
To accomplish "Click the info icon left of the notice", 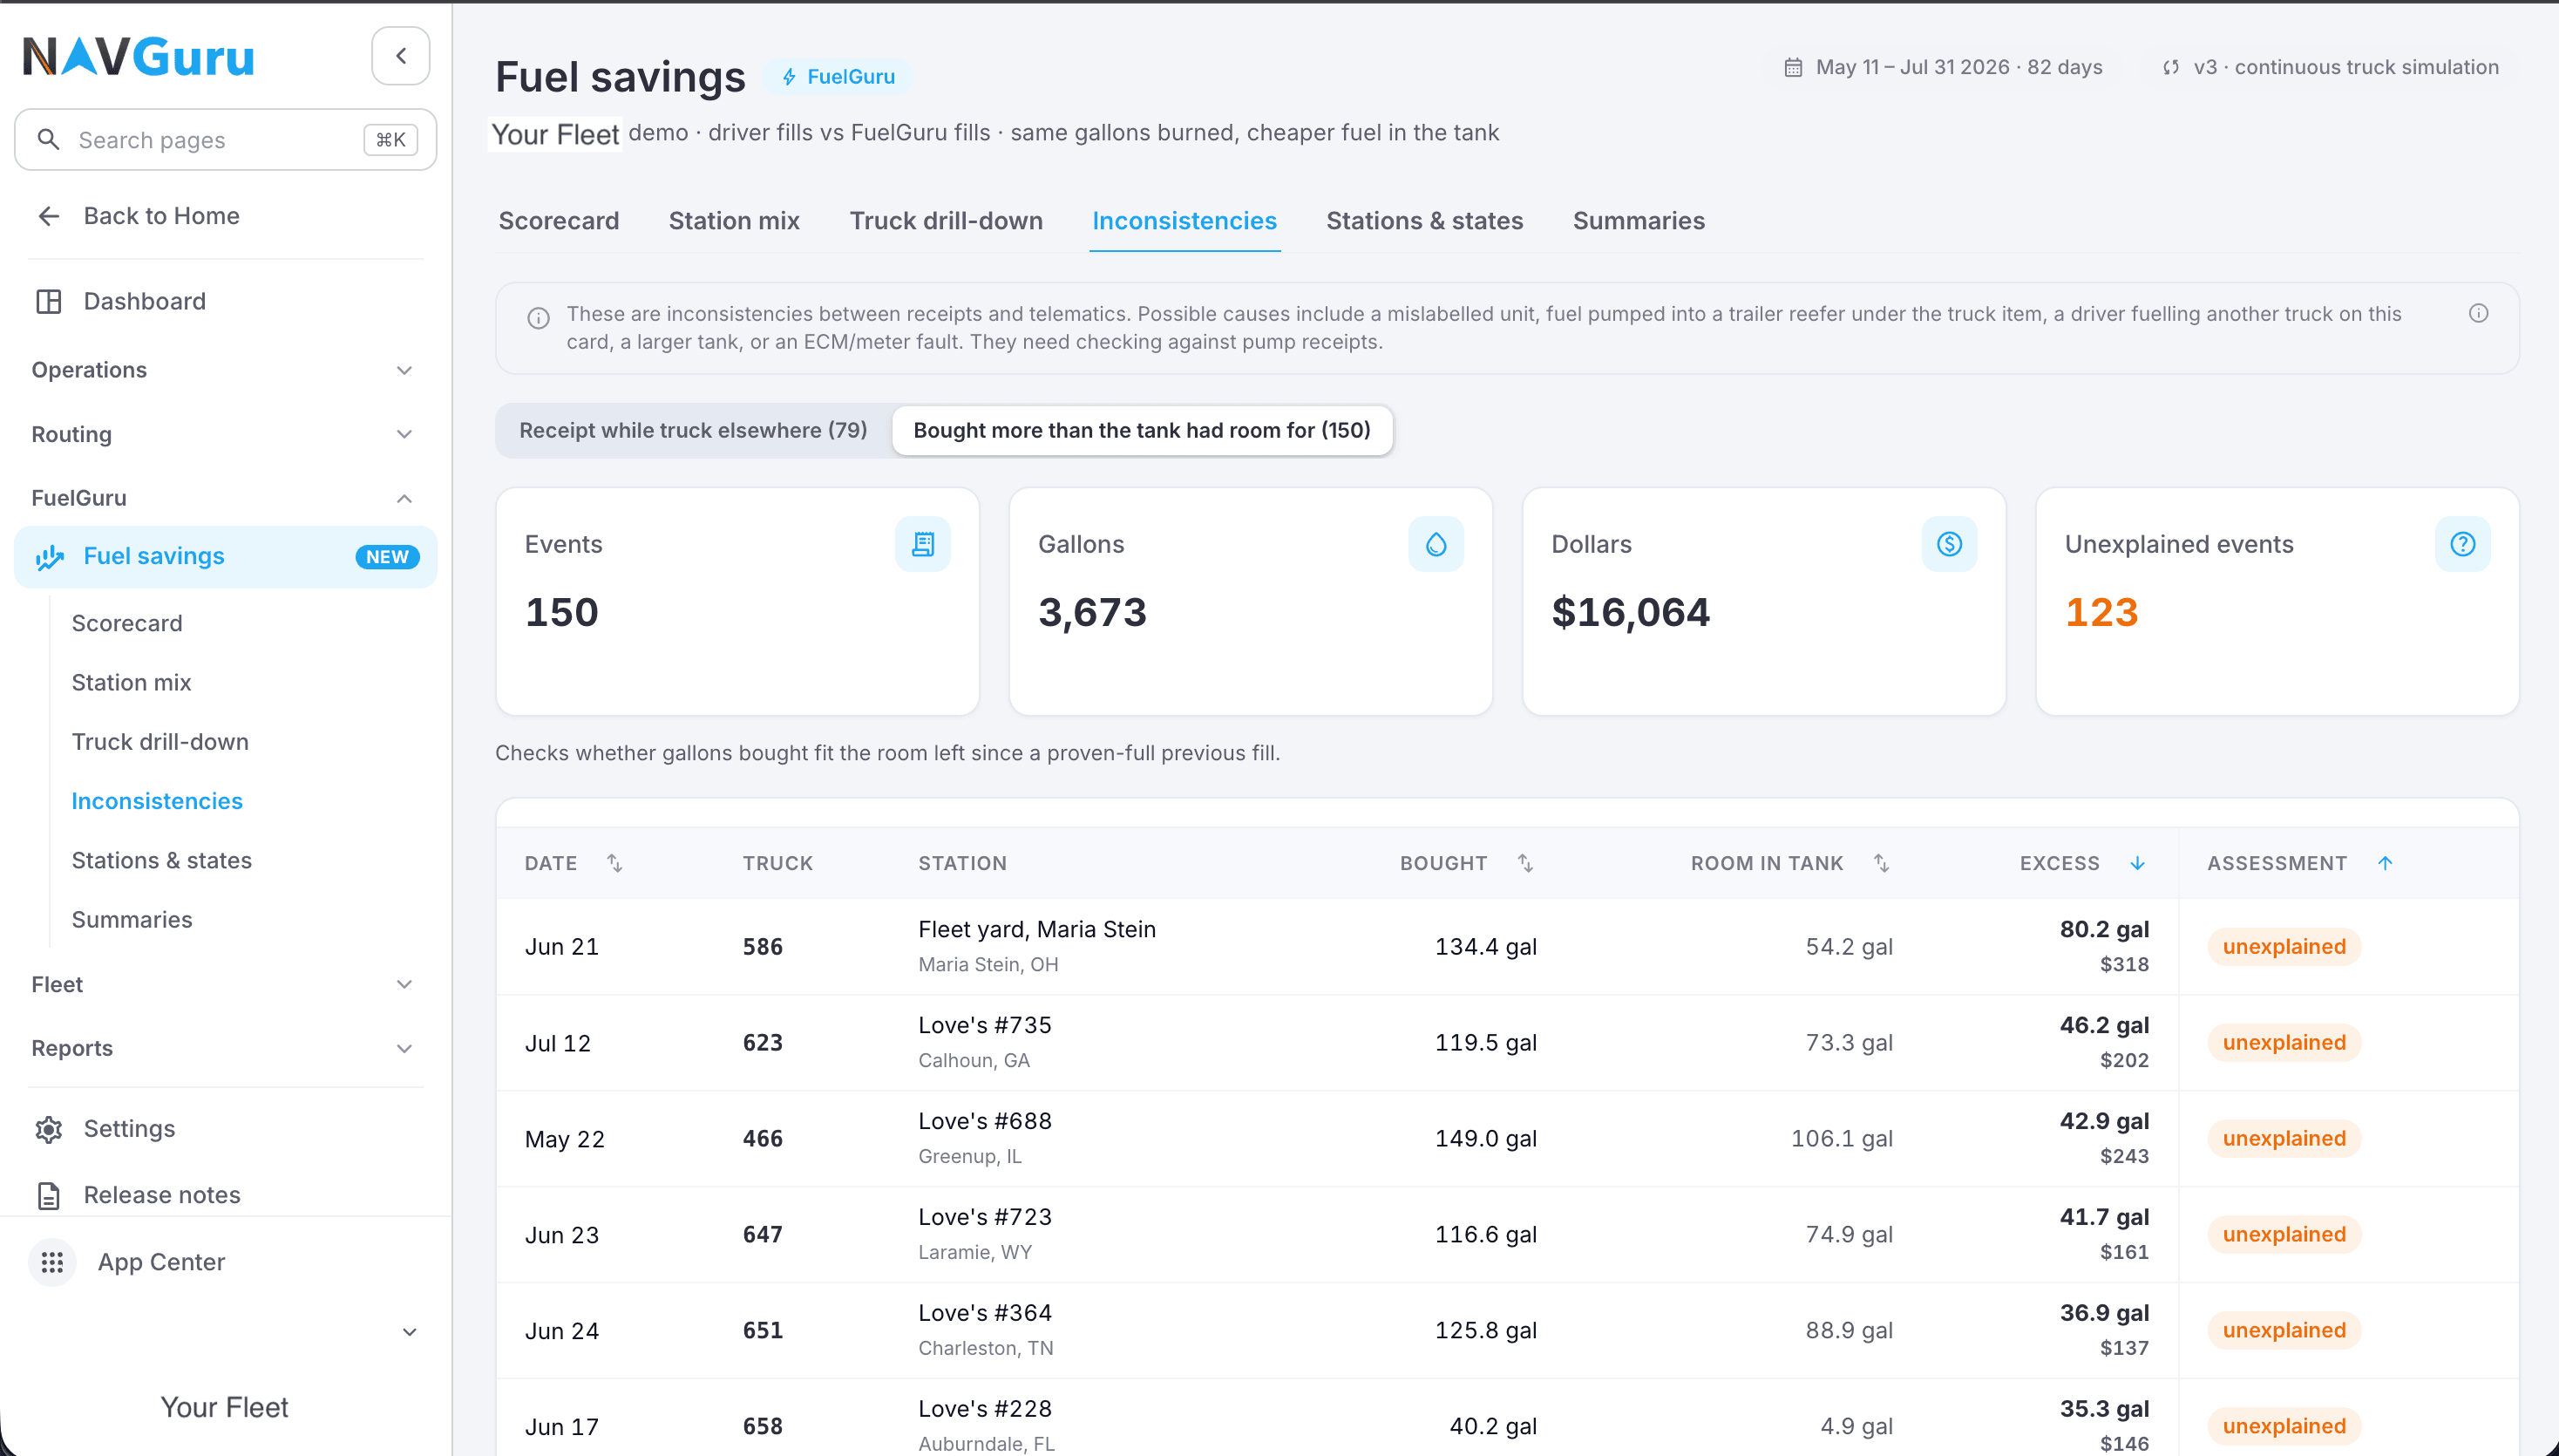I will point(539,318).
